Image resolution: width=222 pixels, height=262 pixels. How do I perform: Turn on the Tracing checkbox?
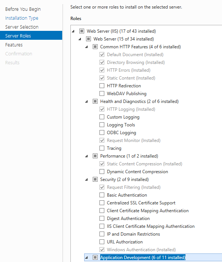(x=102, y=148)
